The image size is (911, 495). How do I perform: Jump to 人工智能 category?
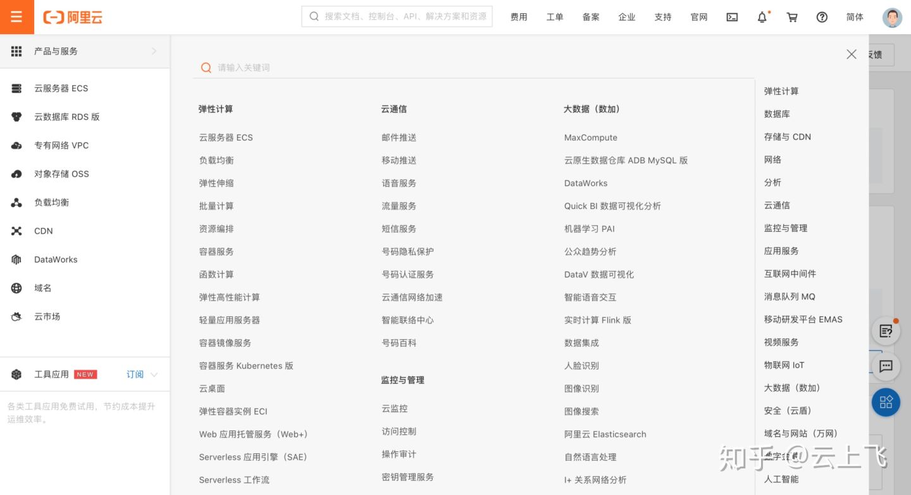pyautogui.click(x=781, y=479)
